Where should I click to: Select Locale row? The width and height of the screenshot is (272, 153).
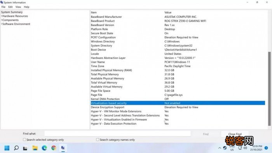pyautogui.click(x=178, y=54)
